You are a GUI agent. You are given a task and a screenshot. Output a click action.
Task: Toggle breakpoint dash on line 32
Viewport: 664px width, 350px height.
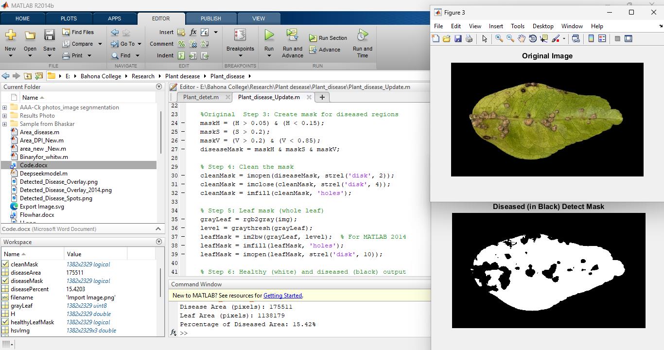click(x=183, y=193)
